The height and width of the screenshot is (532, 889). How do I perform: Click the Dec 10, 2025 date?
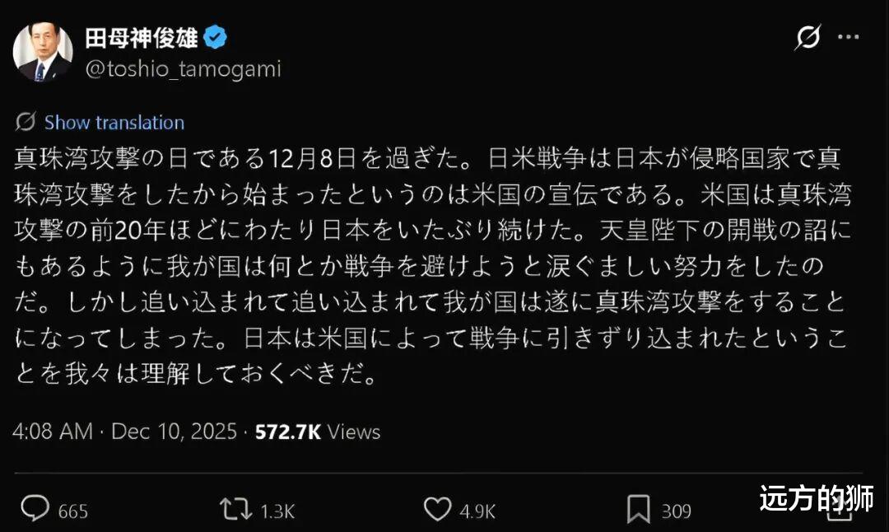[174, 432]
